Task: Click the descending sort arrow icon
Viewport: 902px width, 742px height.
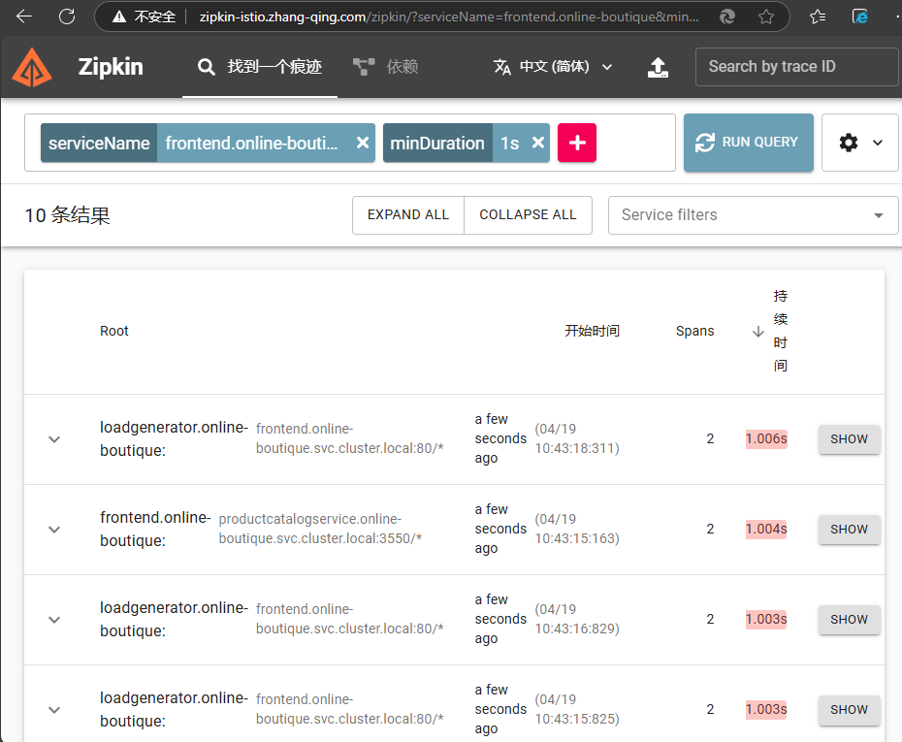Action: tap(758, 332)
